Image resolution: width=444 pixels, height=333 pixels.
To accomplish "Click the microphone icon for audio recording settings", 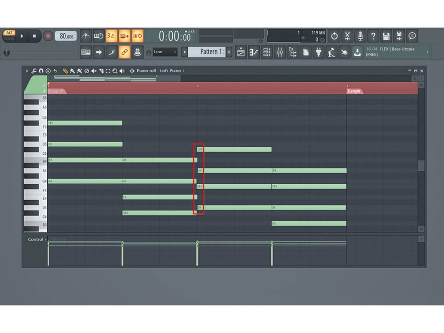I will [361, 36].
